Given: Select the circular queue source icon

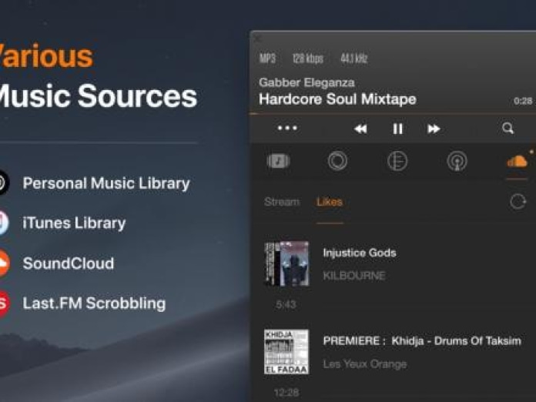Looking at the screenshot, I should 337,161.
